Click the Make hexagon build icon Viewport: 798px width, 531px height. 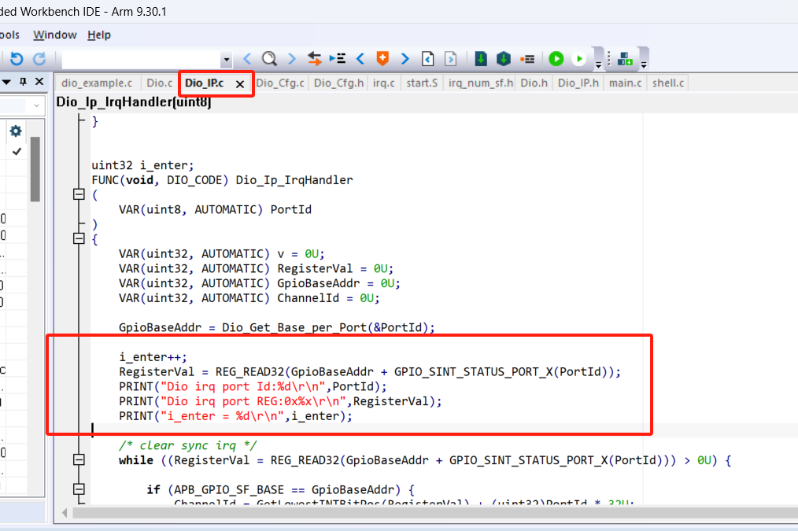504,59
